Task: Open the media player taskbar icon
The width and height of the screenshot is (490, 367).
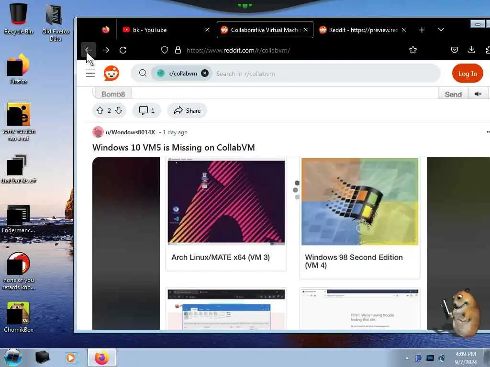Action: [72, 357]
